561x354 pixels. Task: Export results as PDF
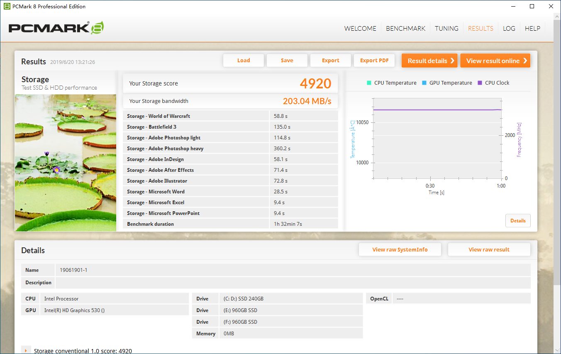pos(374,61)
